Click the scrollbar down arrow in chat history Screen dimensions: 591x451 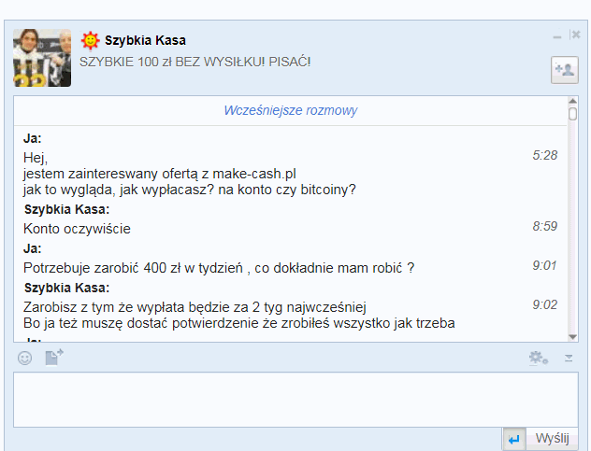coord(572,334)
